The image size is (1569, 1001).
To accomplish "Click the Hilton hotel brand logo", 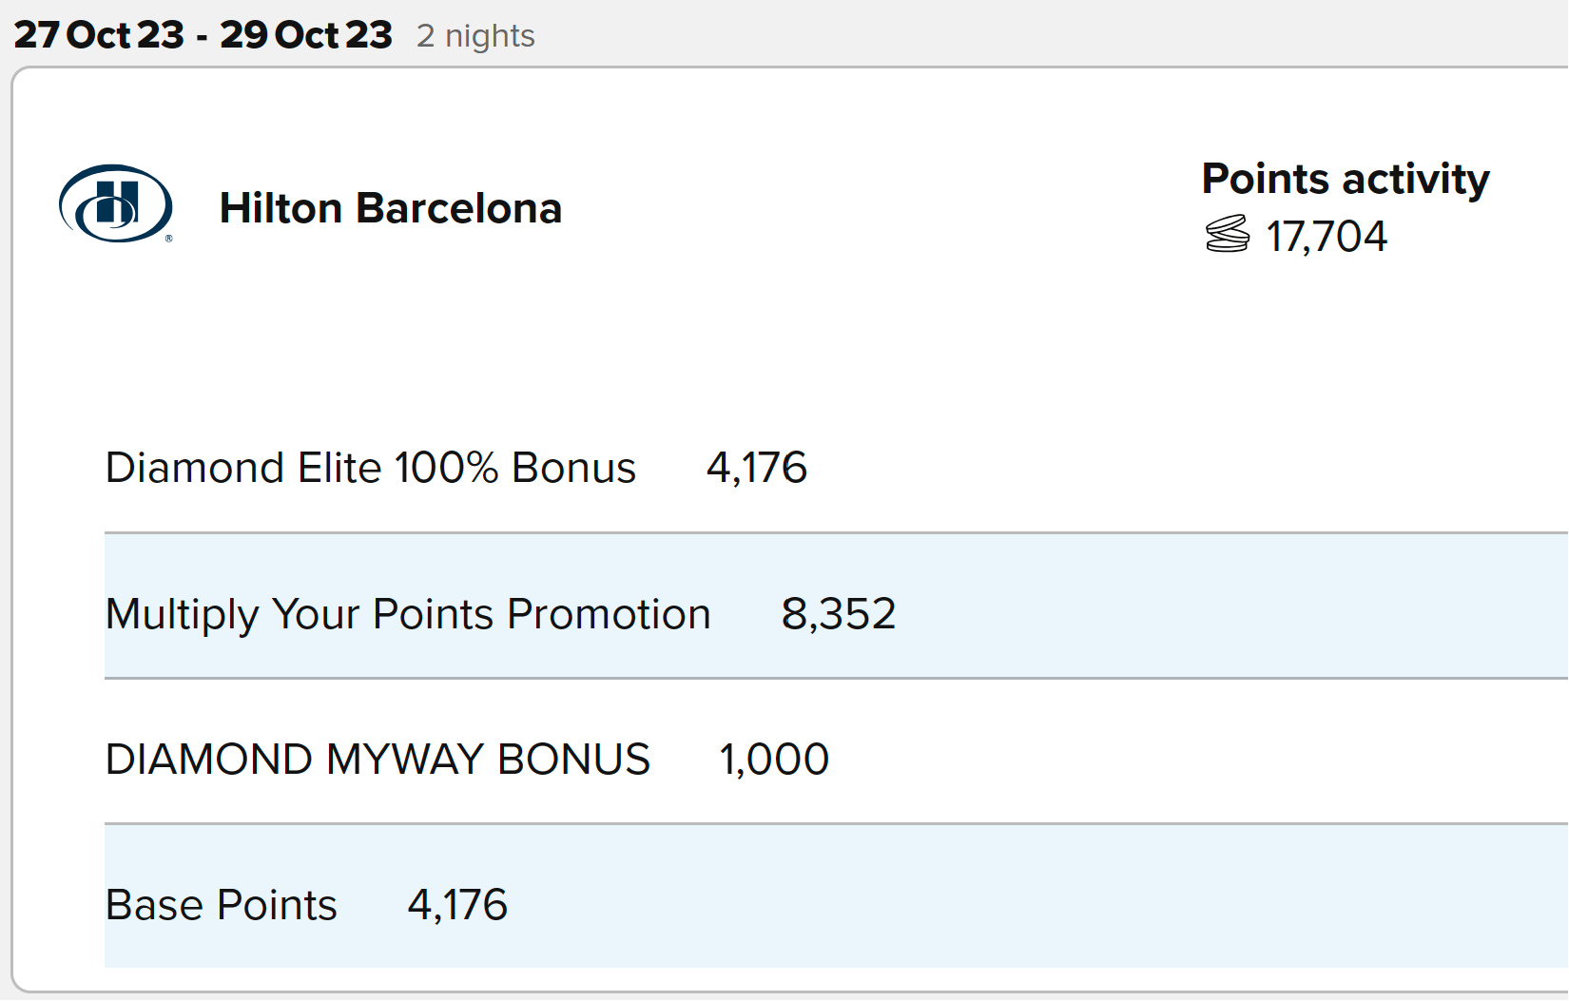I will (115, 203).
